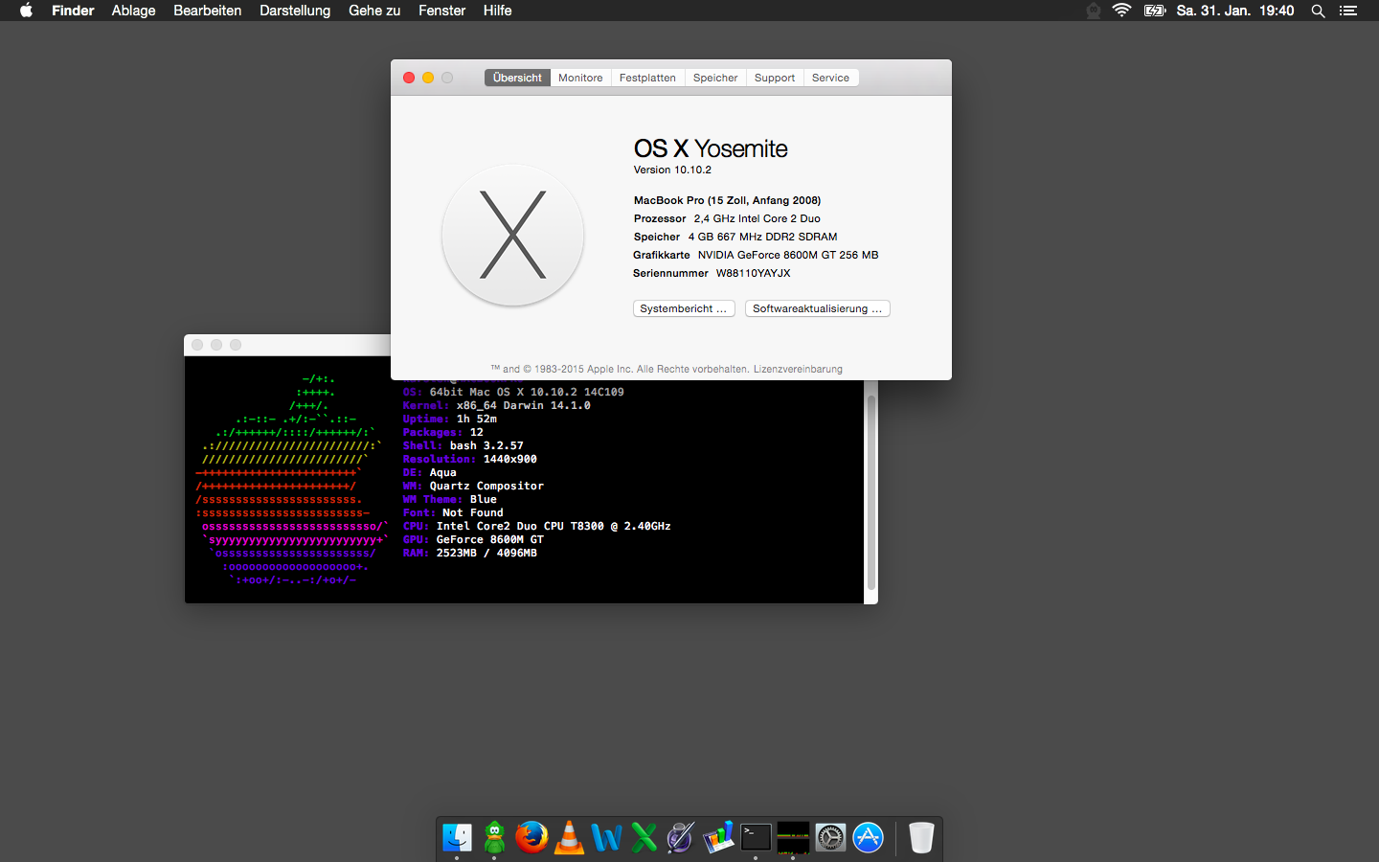This screenshot has width=1379, height=862.
Task: Click the Packages 12 line in Terminal
Action: click(x=442, y=432)
